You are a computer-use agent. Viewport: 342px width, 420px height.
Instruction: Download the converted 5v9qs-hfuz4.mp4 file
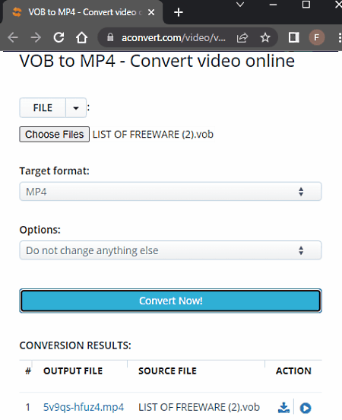(283, 408)
